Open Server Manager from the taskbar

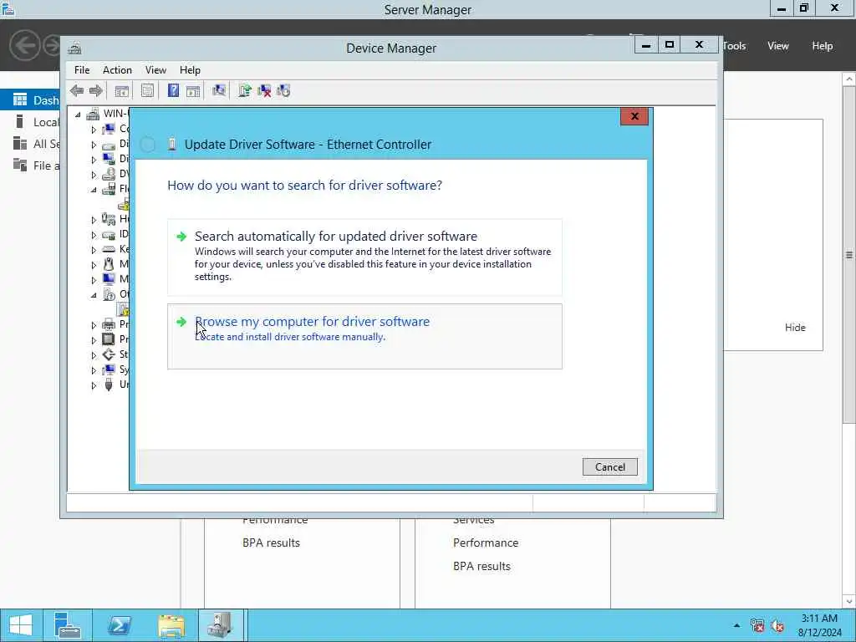[68, 625]
